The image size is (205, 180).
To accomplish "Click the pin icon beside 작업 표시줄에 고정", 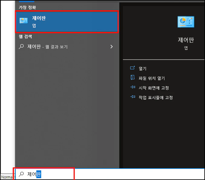I will (133, 97).
